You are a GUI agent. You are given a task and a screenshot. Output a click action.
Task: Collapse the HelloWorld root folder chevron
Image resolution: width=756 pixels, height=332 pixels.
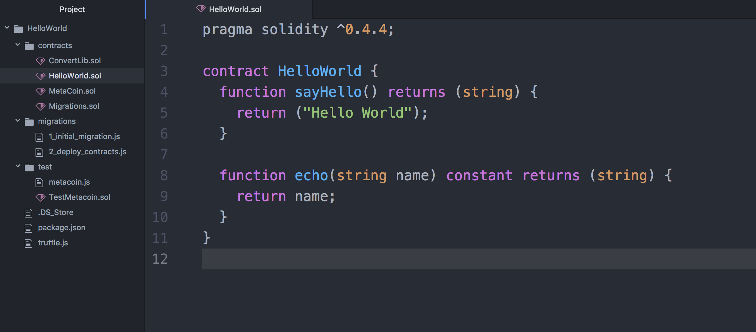pyautogui.click(x=7, y=28)
